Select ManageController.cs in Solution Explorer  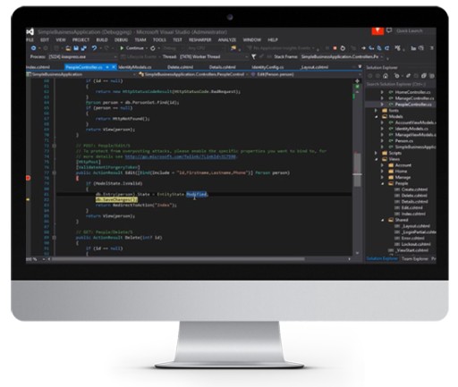pos(414,98)
